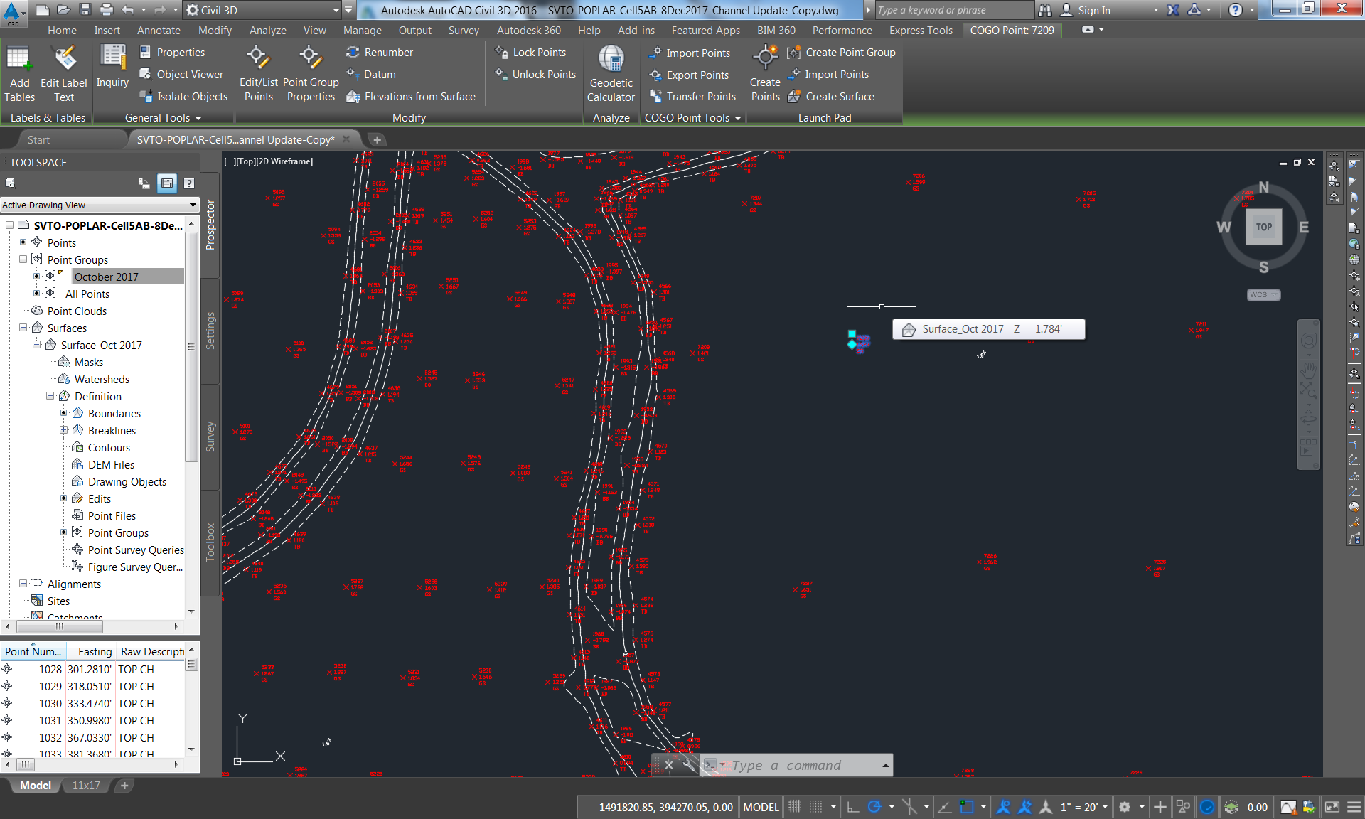The width and height of the screenshot is (1365, 819).
Task: Toggle polar tracking in status bar
Action: click(x=874, y=807)
